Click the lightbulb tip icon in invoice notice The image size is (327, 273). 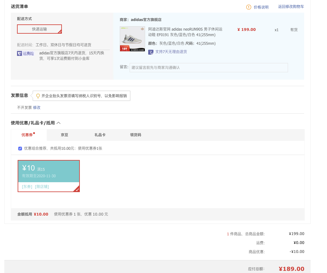(x=38, y=96)
